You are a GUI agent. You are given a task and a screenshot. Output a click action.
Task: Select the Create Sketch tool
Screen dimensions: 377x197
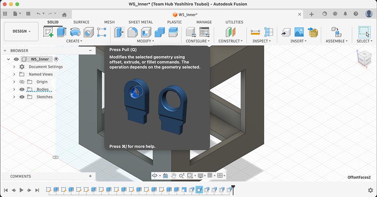tap(48, 32)
